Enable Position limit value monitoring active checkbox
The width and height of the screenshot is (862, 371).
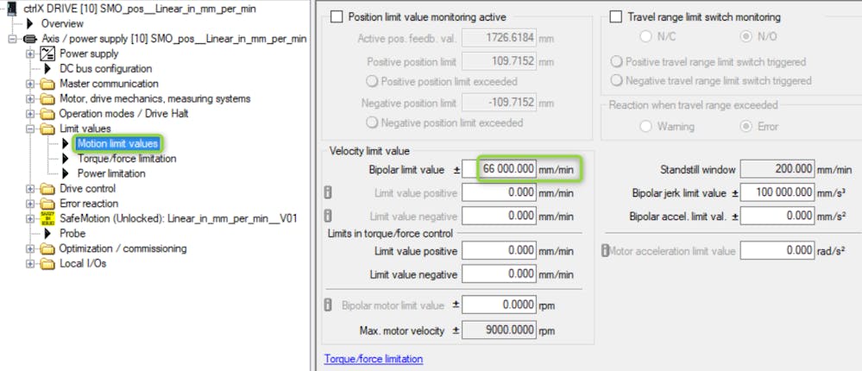[336, 17]
